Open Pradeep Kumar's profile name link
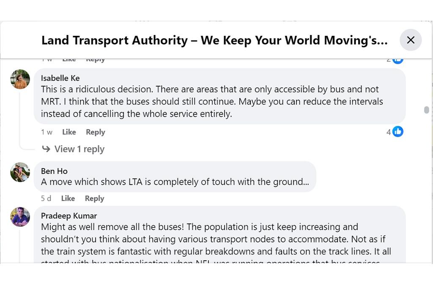The height and width of the screenshot is (288, 433). 69,215
